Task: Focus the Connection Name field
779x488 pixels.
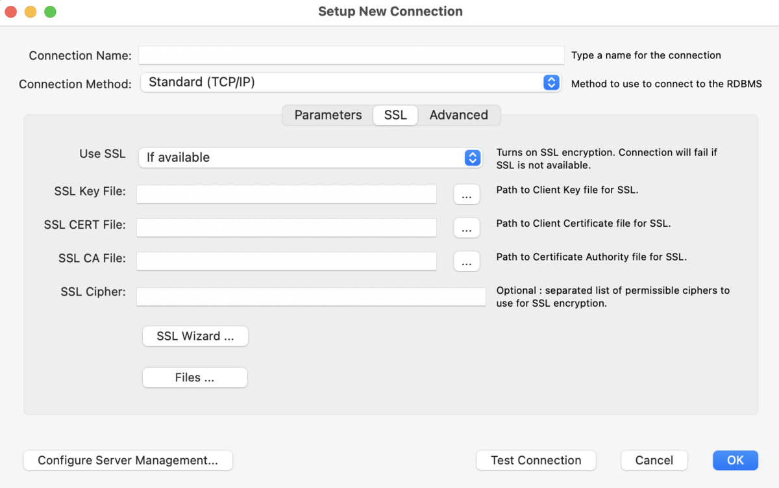Action: tap(351, 55)
